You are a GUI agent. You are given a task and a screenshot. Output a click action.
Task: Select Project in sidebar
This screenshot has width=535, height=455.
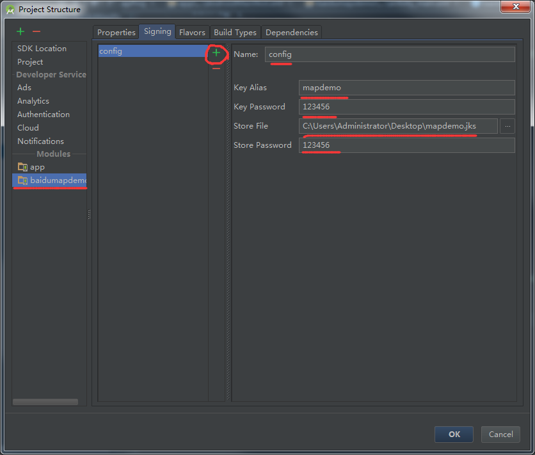pyautogui.click(x=30, y=61)
